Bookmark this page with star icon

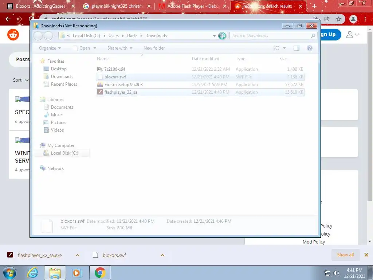click(x=339, y=19)
